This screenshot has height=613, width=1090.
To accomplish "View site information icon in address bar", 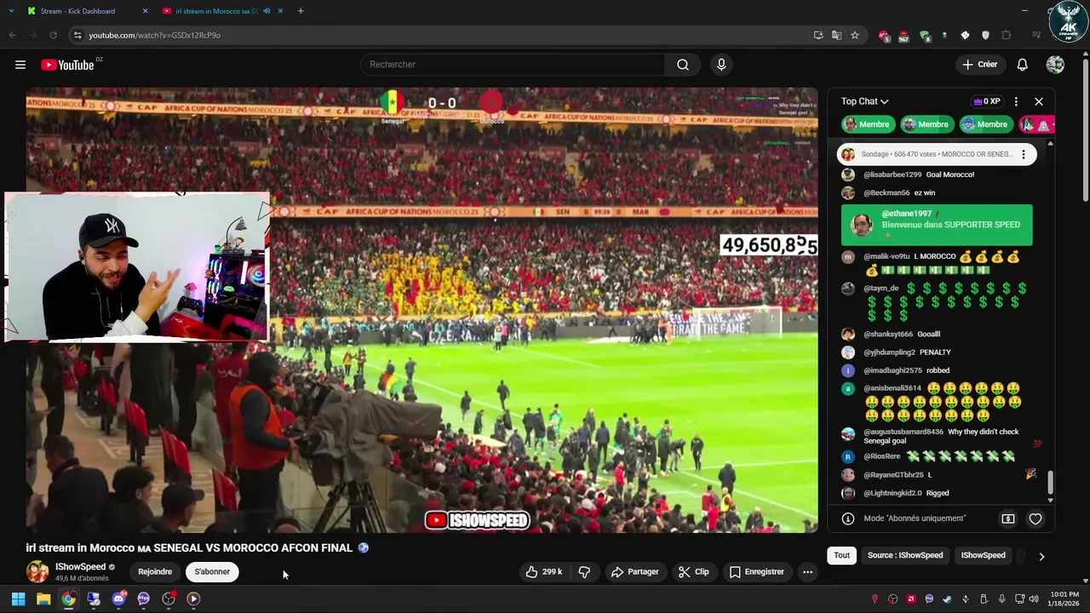I will [x=77, y=35].
